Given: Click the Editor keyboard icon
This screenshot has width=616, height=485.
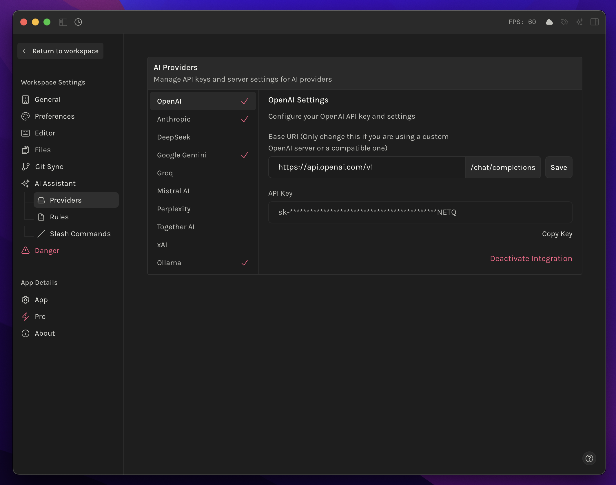Looking at the screenshot, I should point(25,133).
